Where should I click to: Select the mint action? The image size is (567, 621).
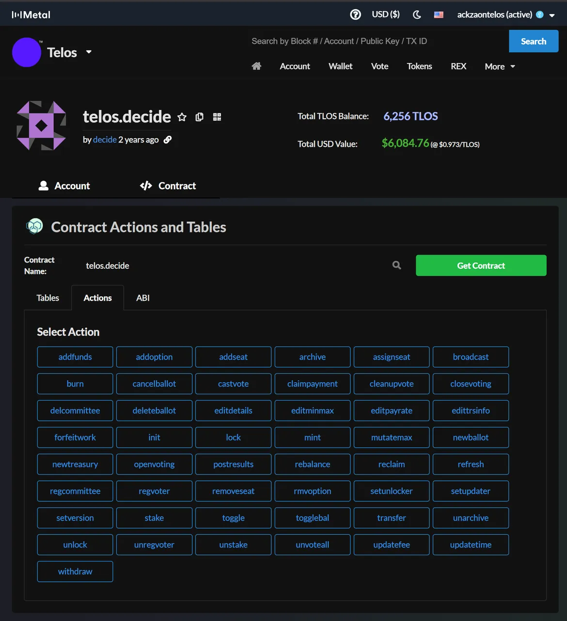313,438
